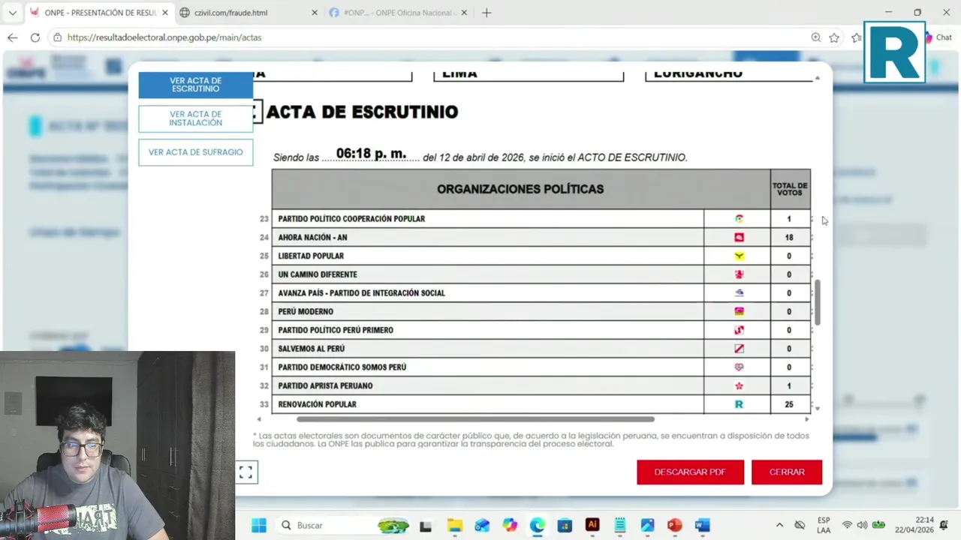Click the Salvemos al Perú party logo
The height and width of the screenshot is (540, 961).
coord(739,349)
